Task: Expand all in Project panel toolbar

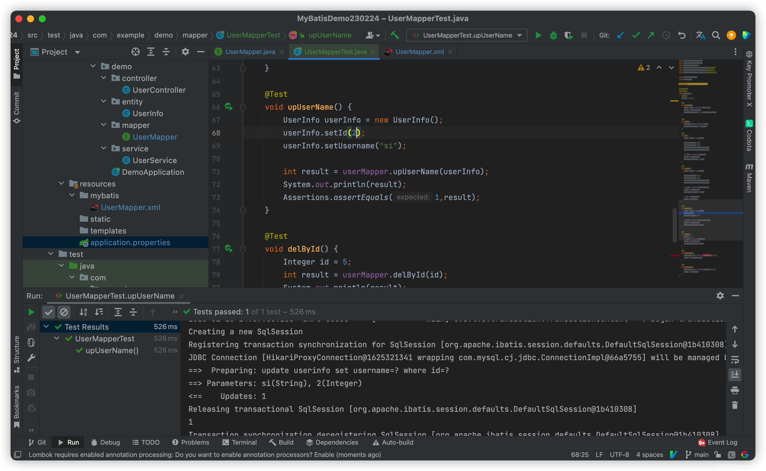Action: point(151,52)
